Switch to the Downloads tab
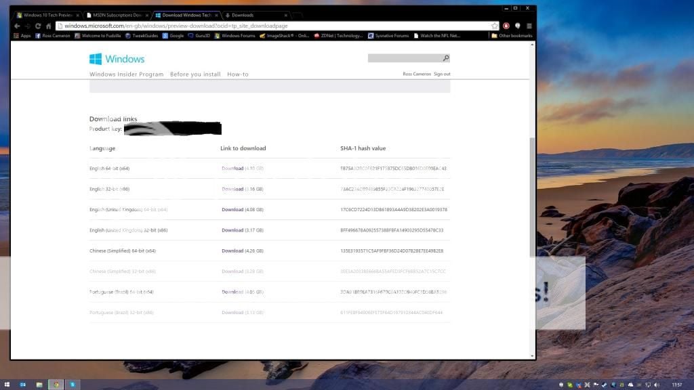This screenshot has width=694, height=390. click(x=256, y=15)
